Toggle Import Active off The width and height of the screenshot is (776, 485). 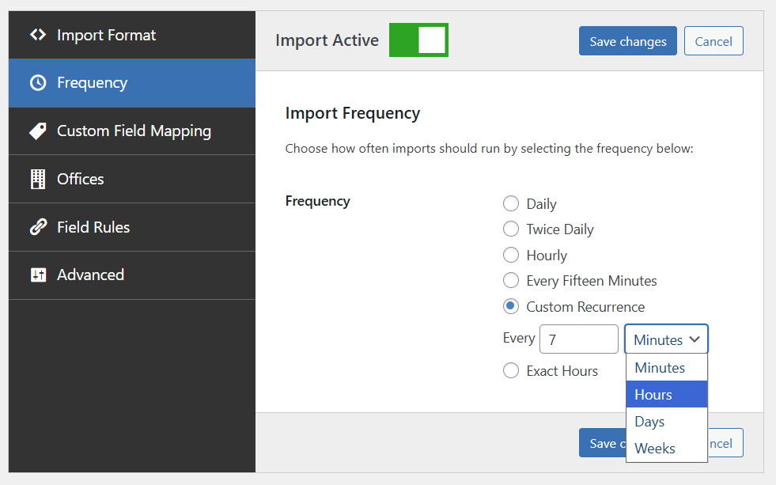pyautogui.click(x=418, y=40)
